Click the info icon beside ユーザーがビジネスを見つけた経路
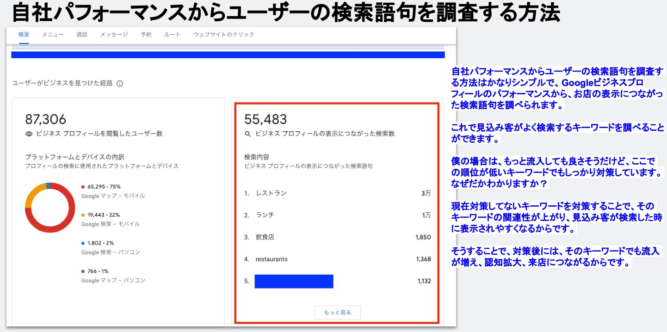Viewport: 667px width, 332px height. [120, 84]
